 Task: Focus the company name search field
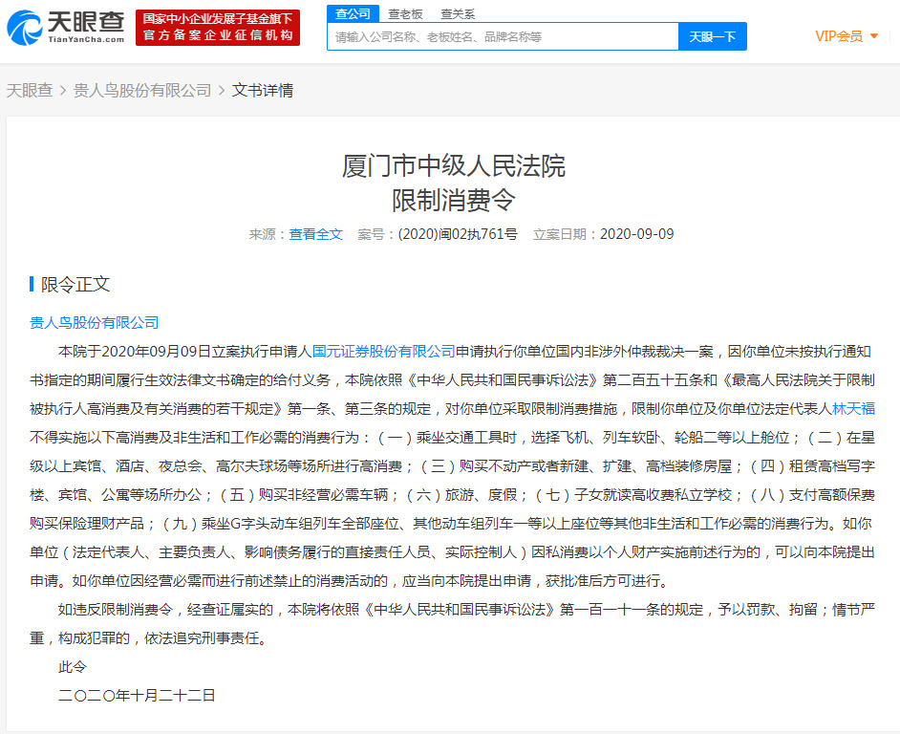pyautogui.click(x=503, y=36)
